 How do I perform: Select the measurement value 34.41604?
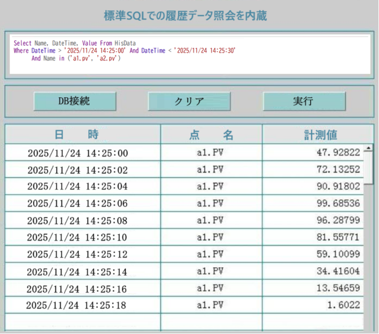(338, 271)
